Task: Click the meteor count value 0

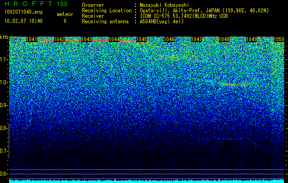Action: (65, 21)
